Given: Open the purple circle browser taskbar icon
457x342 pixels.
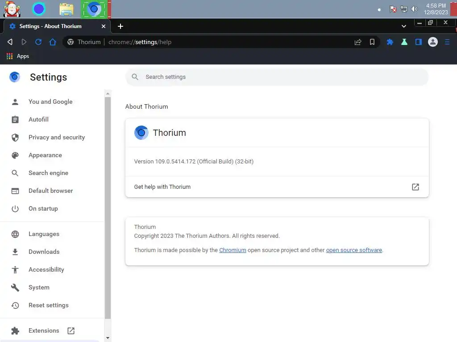Looking at the screenshot, I should click(x=39, y=9).
